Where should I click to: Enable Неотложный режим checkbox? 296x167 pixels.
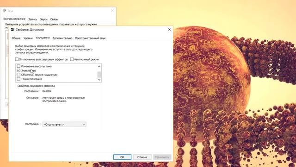pyautogui.click(x=72, y=59)
